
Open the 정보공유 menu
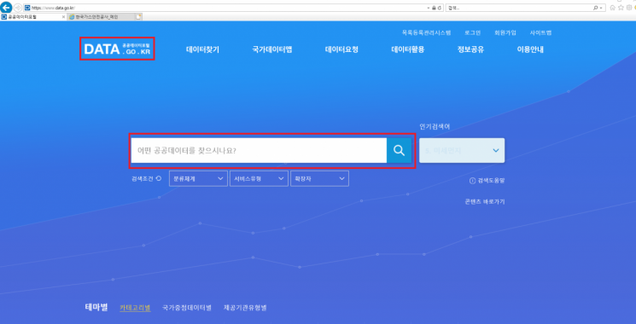pyautogui.click(x=471, y=49)
